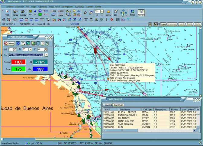Image resolution: width=203 pixels, height=146 pixels.
Task: Click the TT input field showing 0
Action: click(x=40, y=49)
